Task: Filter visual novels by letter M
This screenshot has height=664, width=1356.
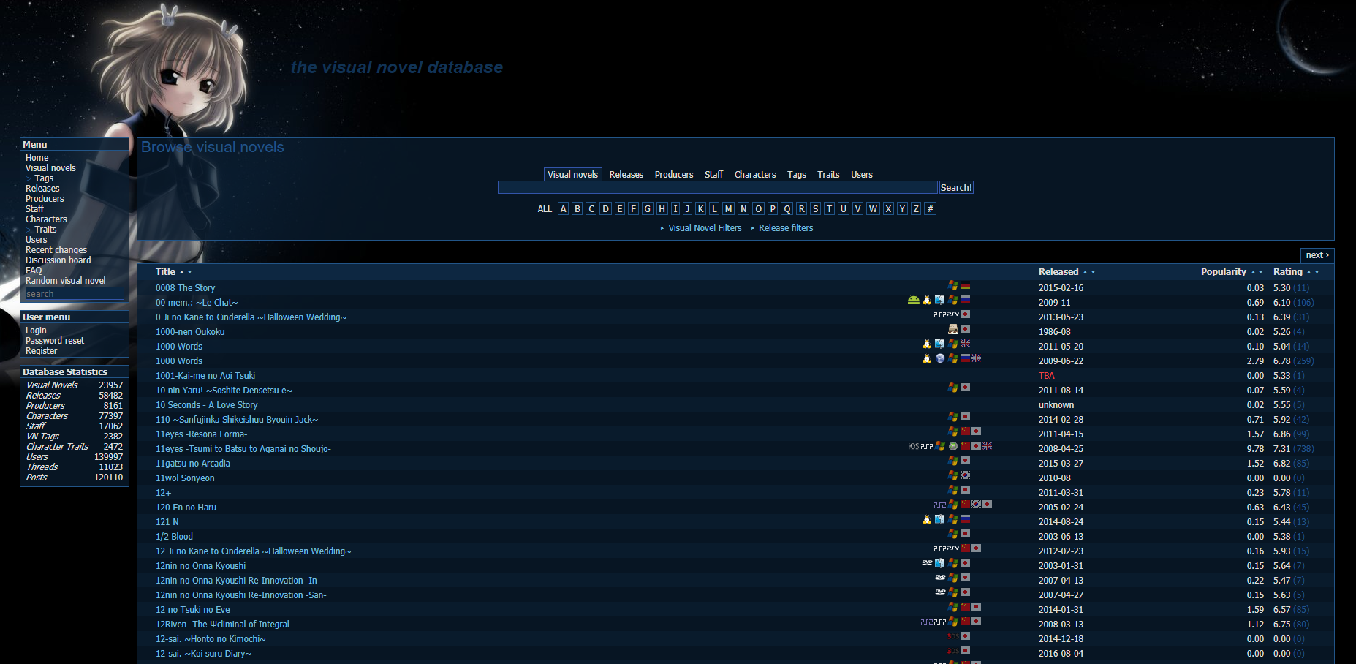Action: 728,209
